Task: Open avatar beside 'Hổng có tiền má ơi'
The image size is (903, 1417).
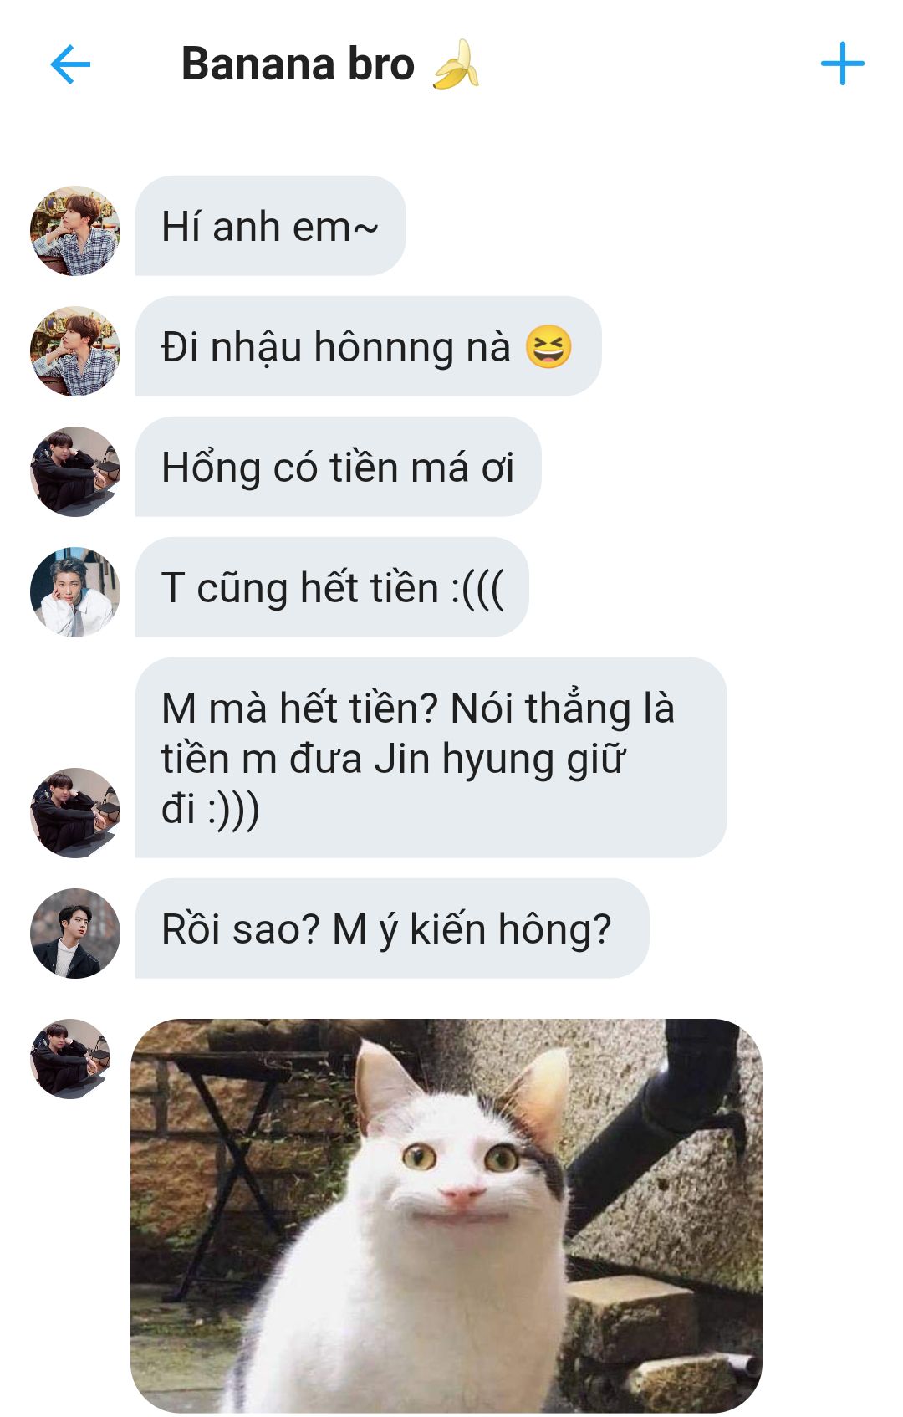Action: click(x=75, y=472)
